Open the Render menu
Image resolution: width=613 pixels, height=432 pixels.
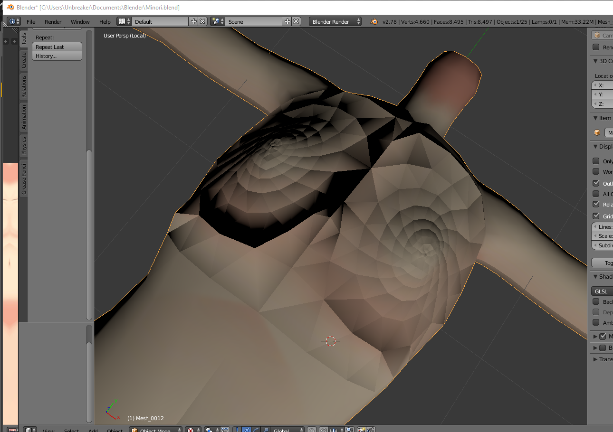(53, 21)
